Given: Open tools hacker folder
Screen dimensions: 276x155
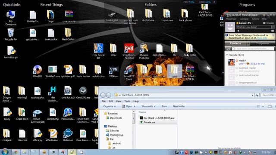Looking at the screenshot, I should click(83, 71).
